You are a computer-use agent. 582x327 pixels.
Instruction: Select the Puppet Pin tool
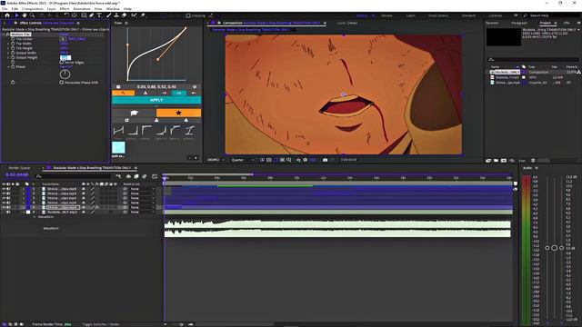[143, 15]
